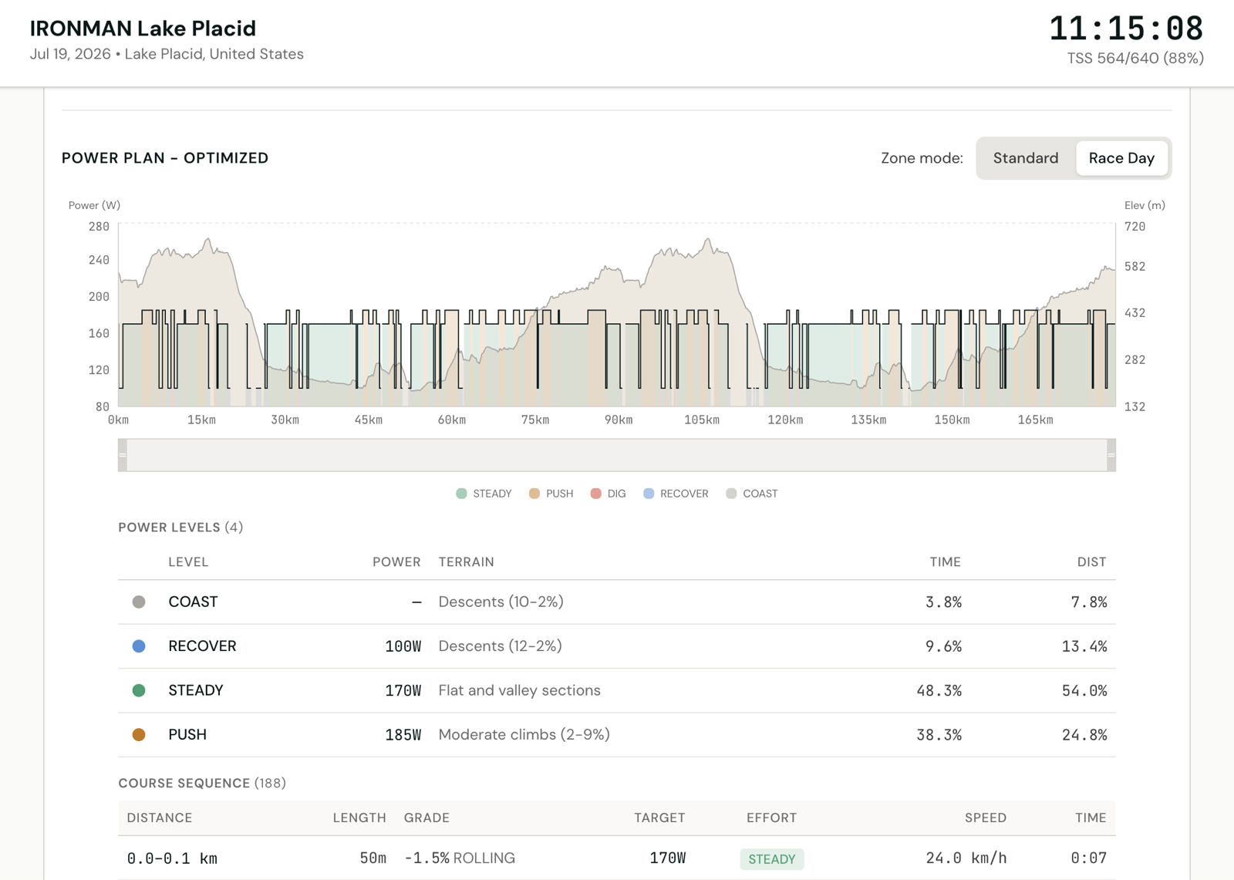Image resolution: width=1234 pixels, height=880 pixels.
Task: Select the STEADY power level row
Action: 617,690
